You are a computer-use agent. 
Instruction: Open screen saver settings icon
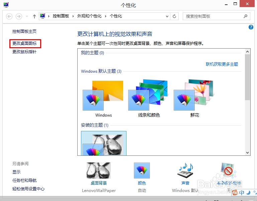point(229,171)
